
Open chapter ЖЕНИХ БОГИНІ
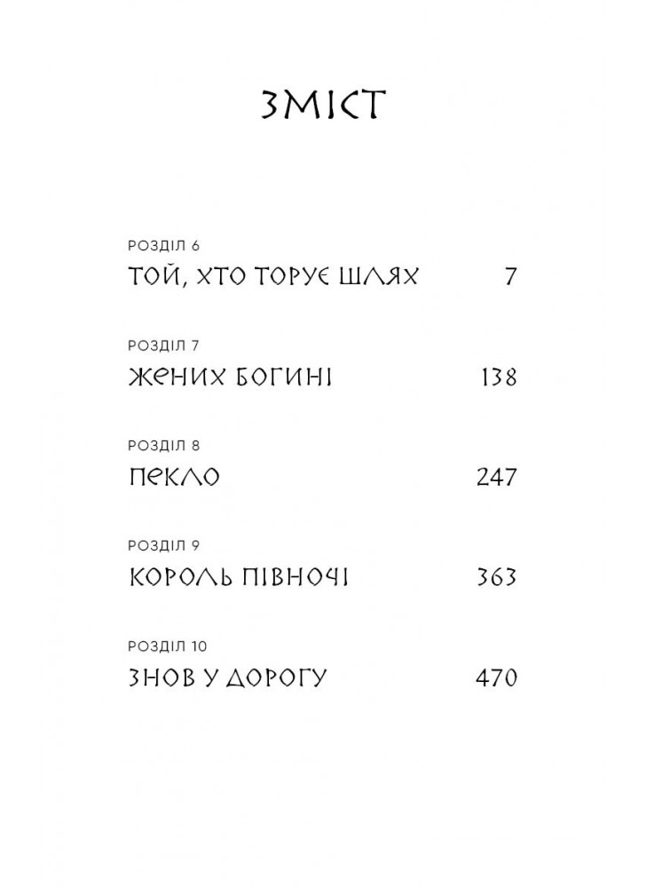pos(230,377)
